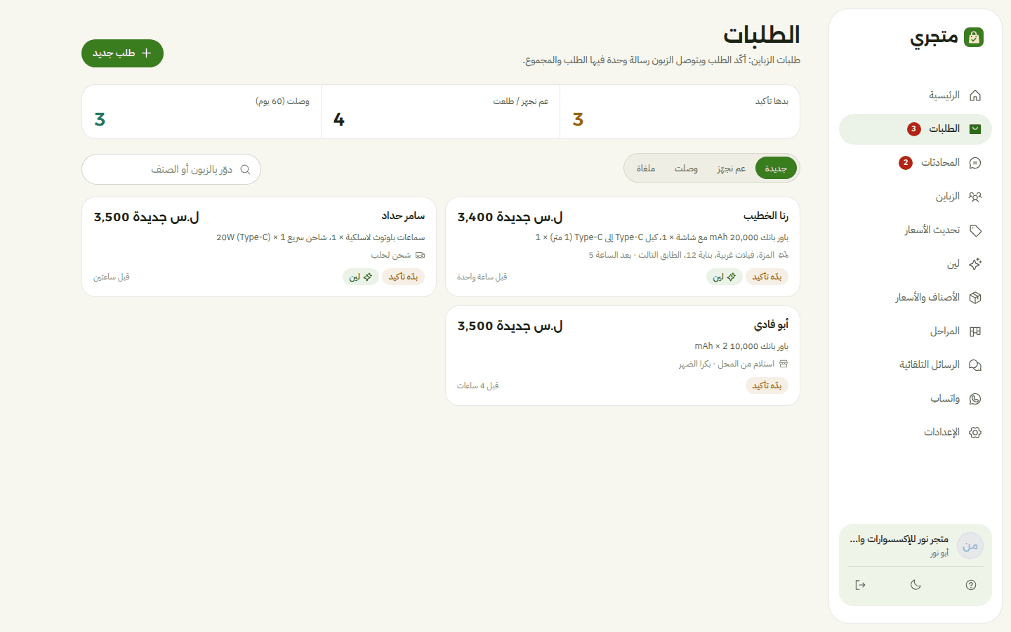1011x632 pixels.
Task: Click لين tag on سامر حداد order
Action: click(x=361, y=277)
